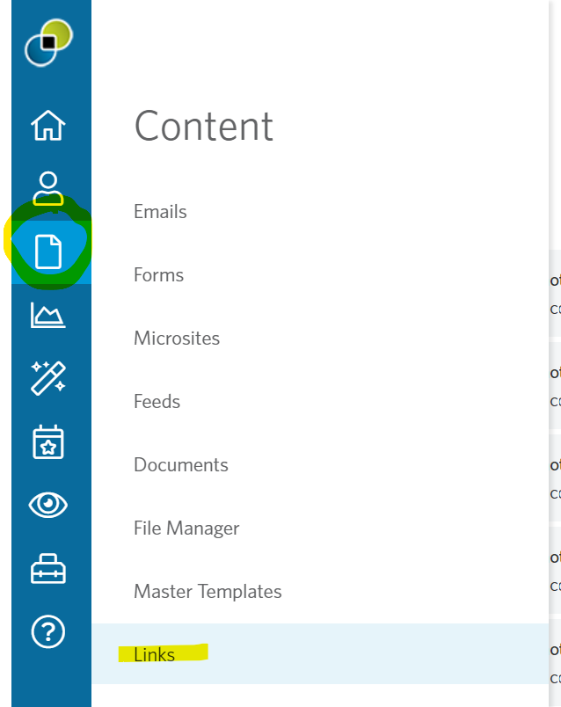Open the Help question mark icon
Image resolution: width=561 pixels, height=707 pixels.
(48, 631)
